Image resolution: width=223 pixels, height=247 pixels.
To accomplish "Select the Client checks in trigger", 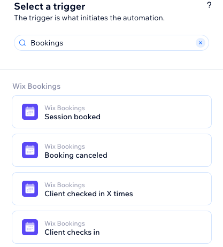I will coord(112,227).
